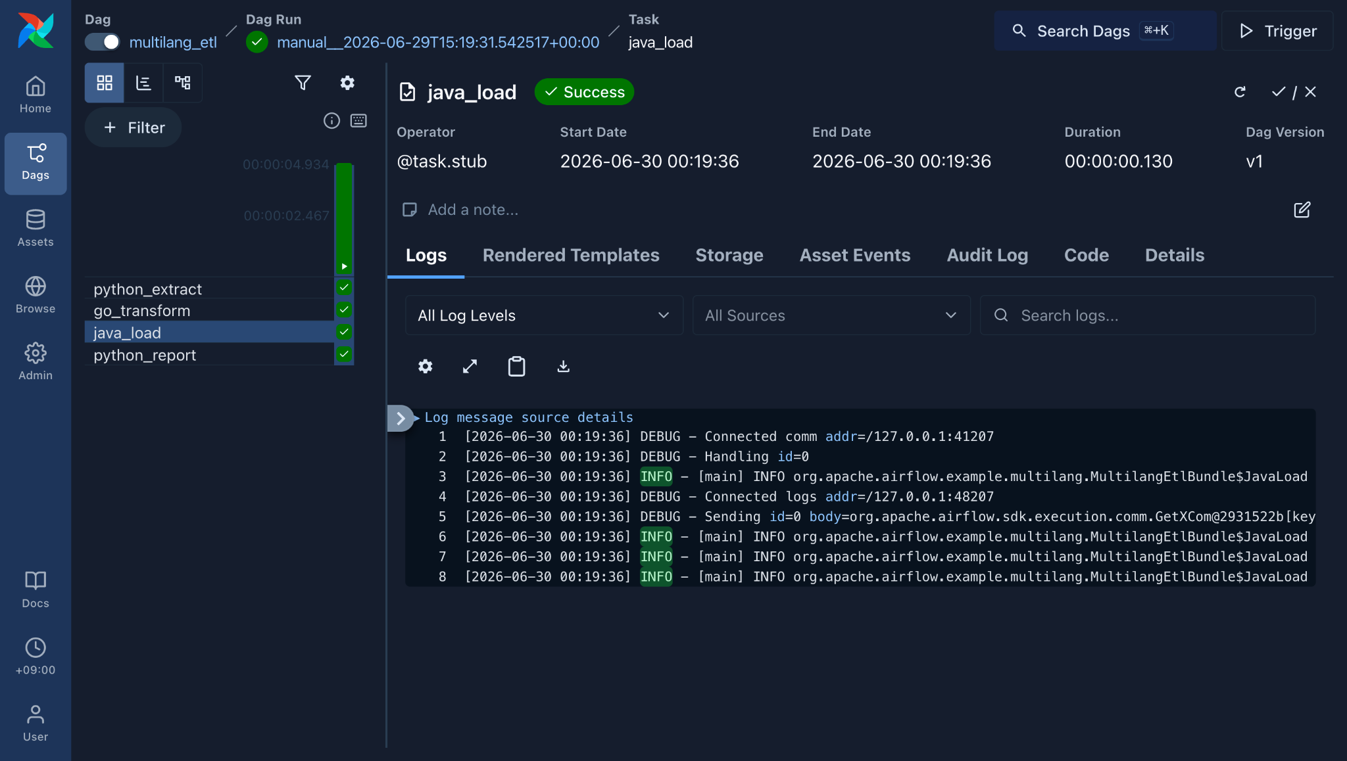Open the All Sources dropdown
The width and height of the screenshot is (1347, 761).
pos(831,315)
